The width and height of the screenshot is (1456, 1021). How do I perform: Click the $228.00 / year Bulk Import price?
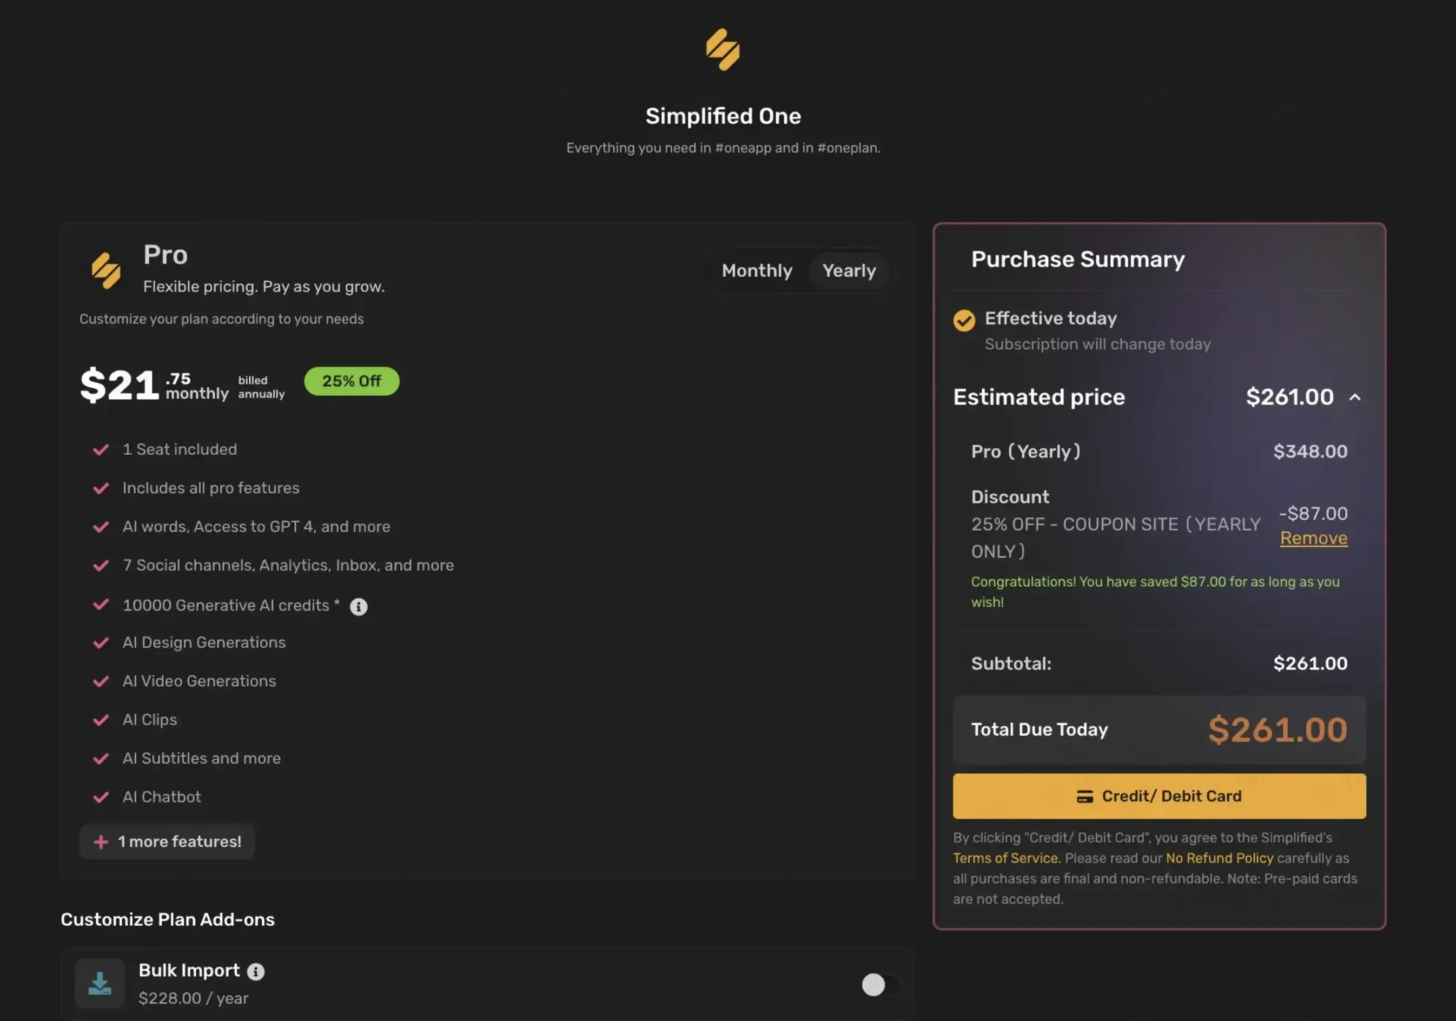(x=194, y=998)
